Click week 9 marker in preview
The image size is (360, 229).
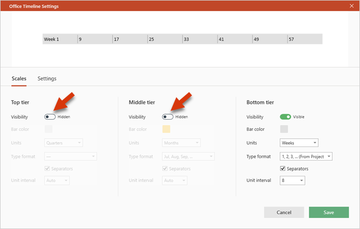click(x=80, y=39)
